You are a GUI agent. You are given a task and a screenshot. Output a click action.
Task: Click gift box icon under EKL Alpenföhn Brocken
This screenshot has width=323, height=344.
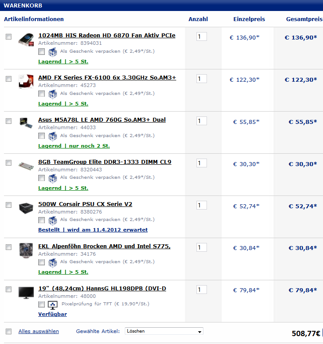point(53,262)
